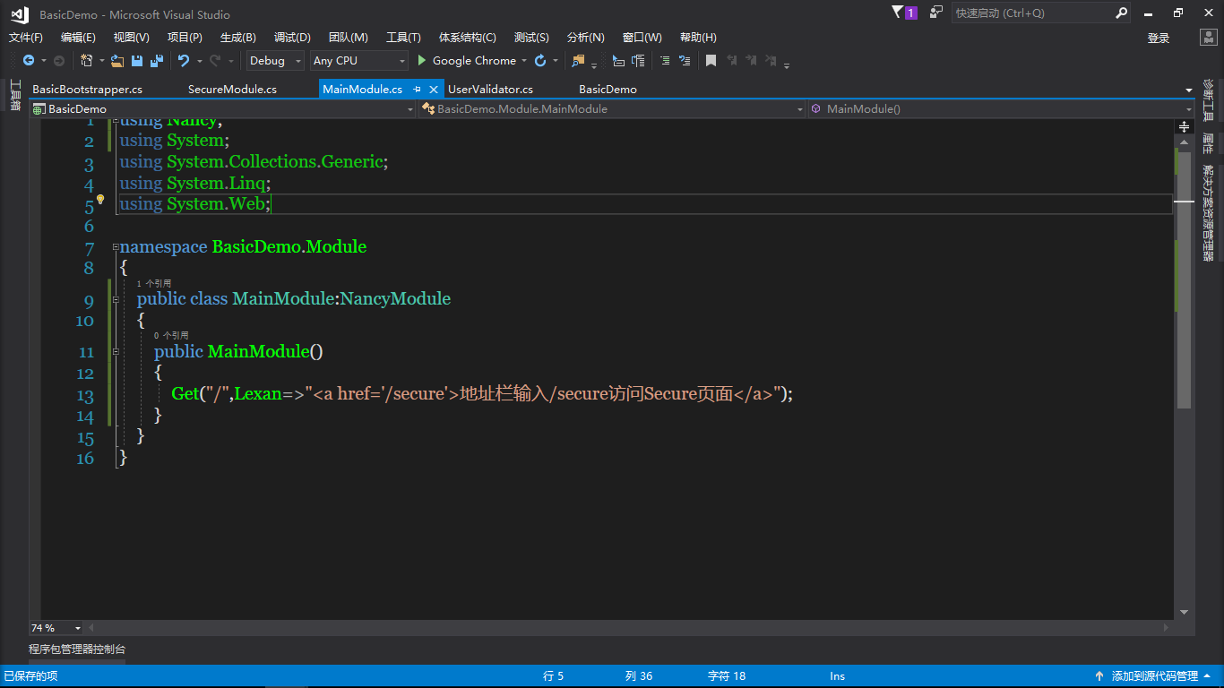This screenshot has height=688, width=1224.
Task: Open the 调试(D) menu
Action: 292,37
